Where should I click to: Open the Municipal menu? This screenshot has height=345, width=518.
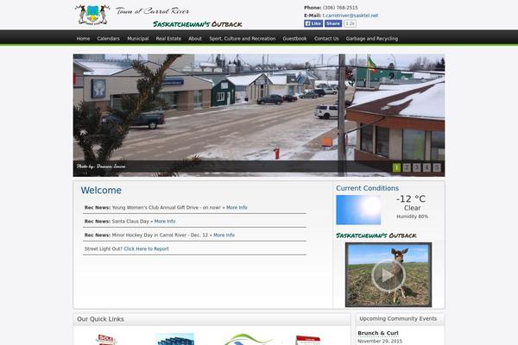pyautogui.click(x=138, y=38)
